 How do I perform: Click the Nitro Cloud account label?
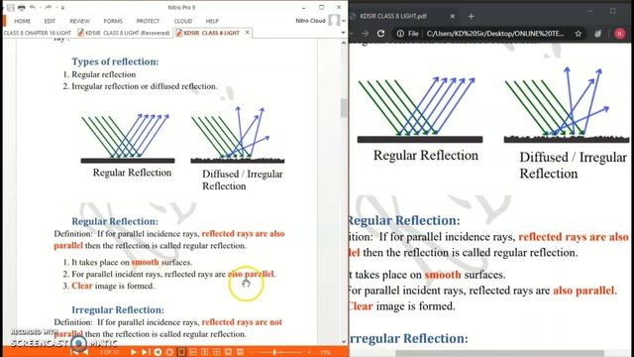tap(310, 21)
